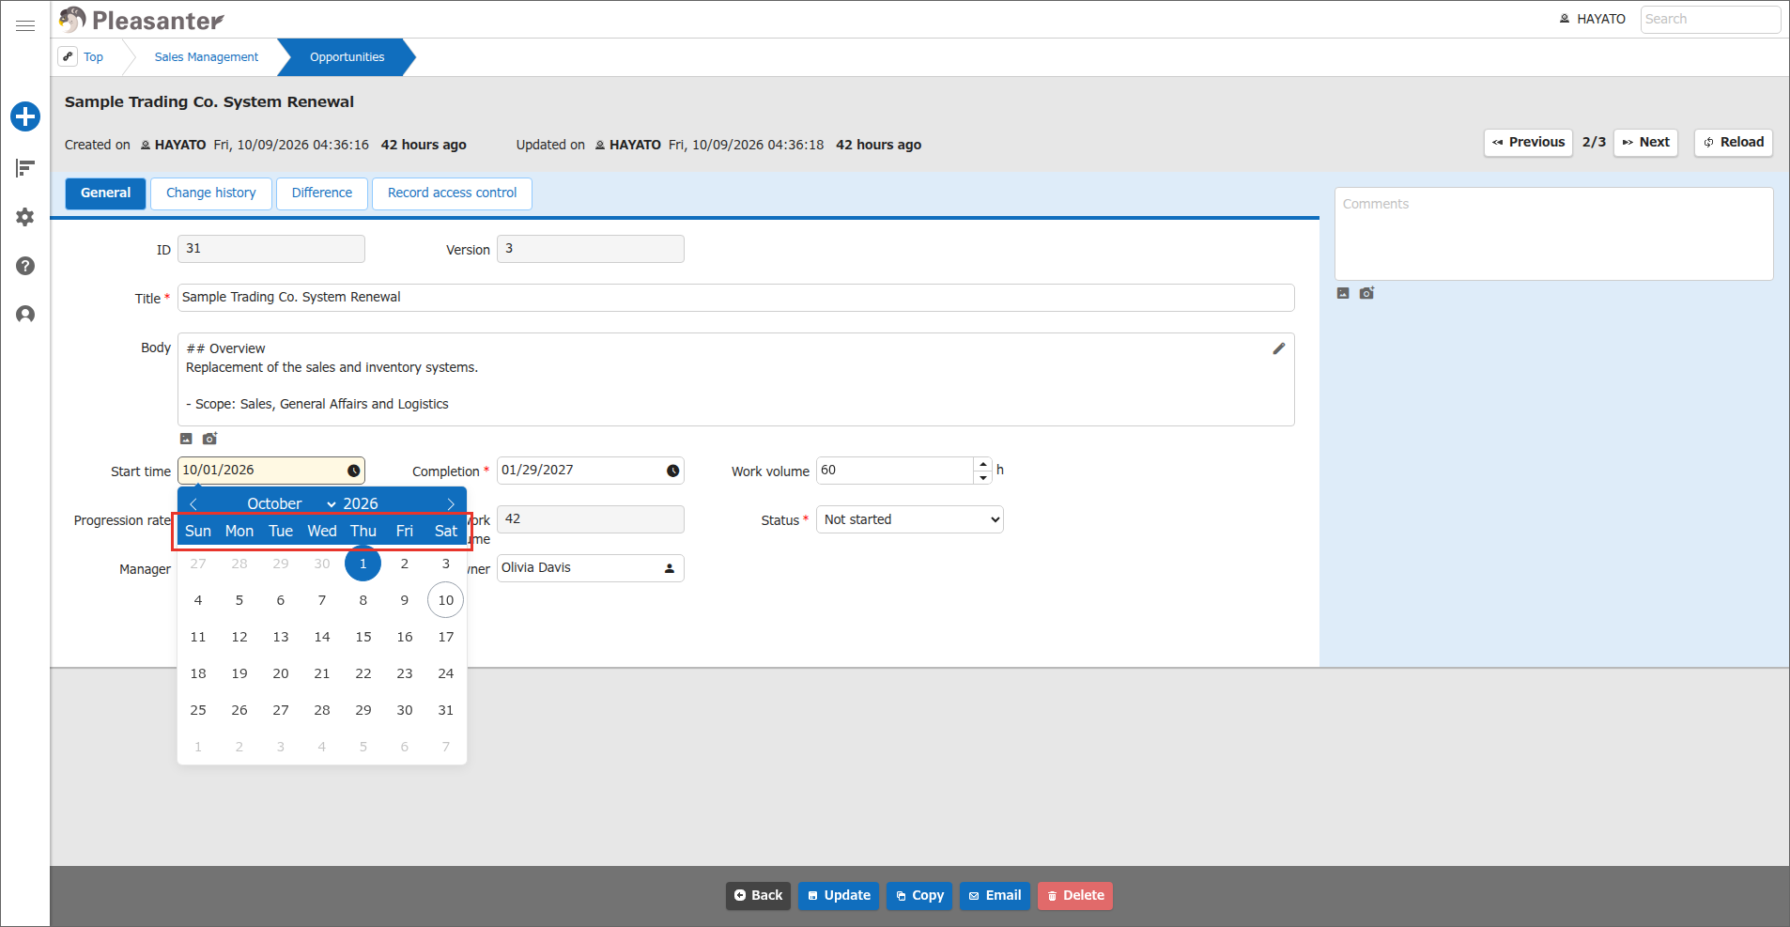Click the Opportunities breadcrumb
1790x927 pixels.
347,57
